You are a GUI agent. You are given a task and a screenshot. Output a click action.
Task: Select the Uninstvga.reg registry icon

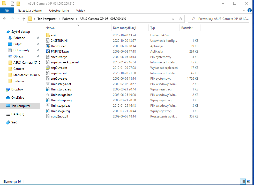coord(48,111)
